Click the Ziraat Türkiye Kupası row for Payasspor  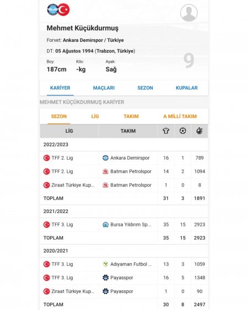124,291
